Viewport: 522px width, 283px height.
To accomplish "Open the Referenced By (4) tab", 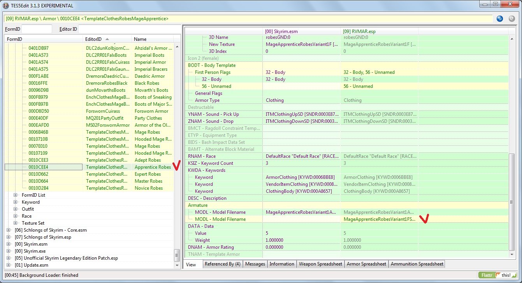I will coord(223,264).
